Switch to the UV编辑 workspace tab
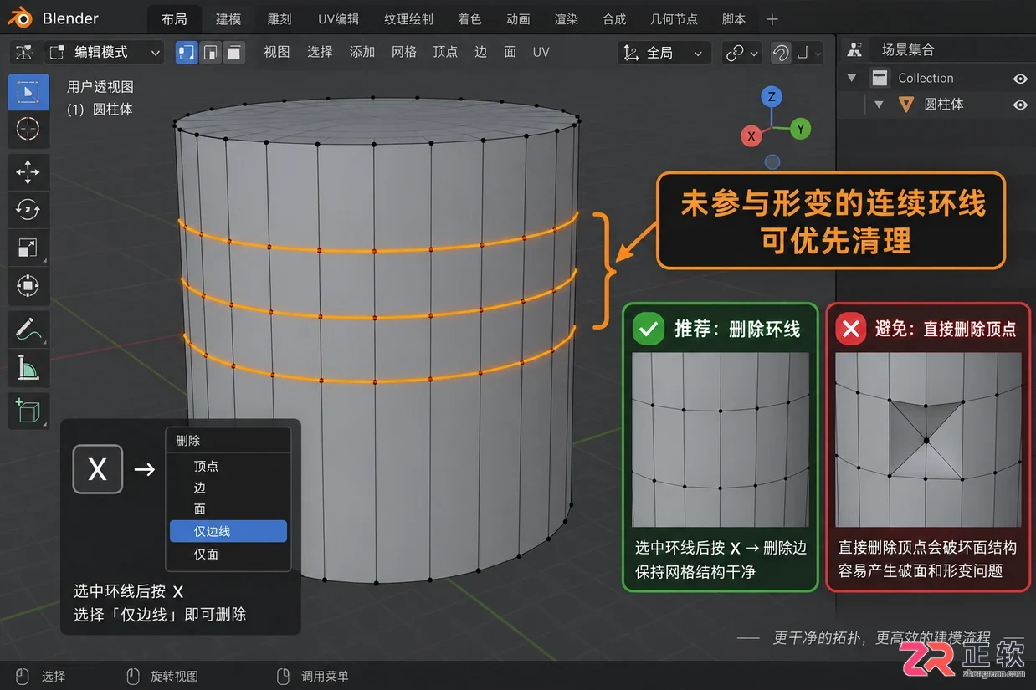This screenshot has width=1036, height=690. click(338, 18)
